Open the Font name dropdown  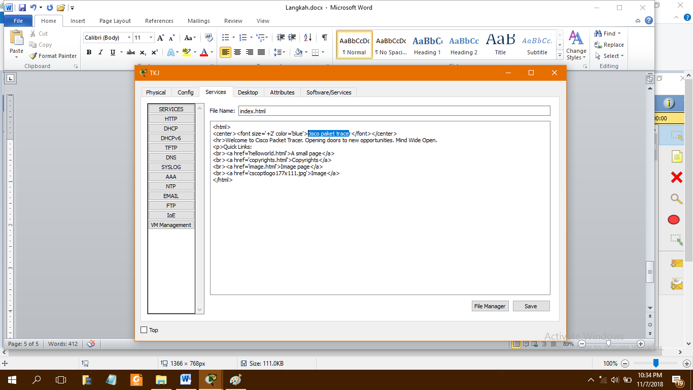coord(128,38)
